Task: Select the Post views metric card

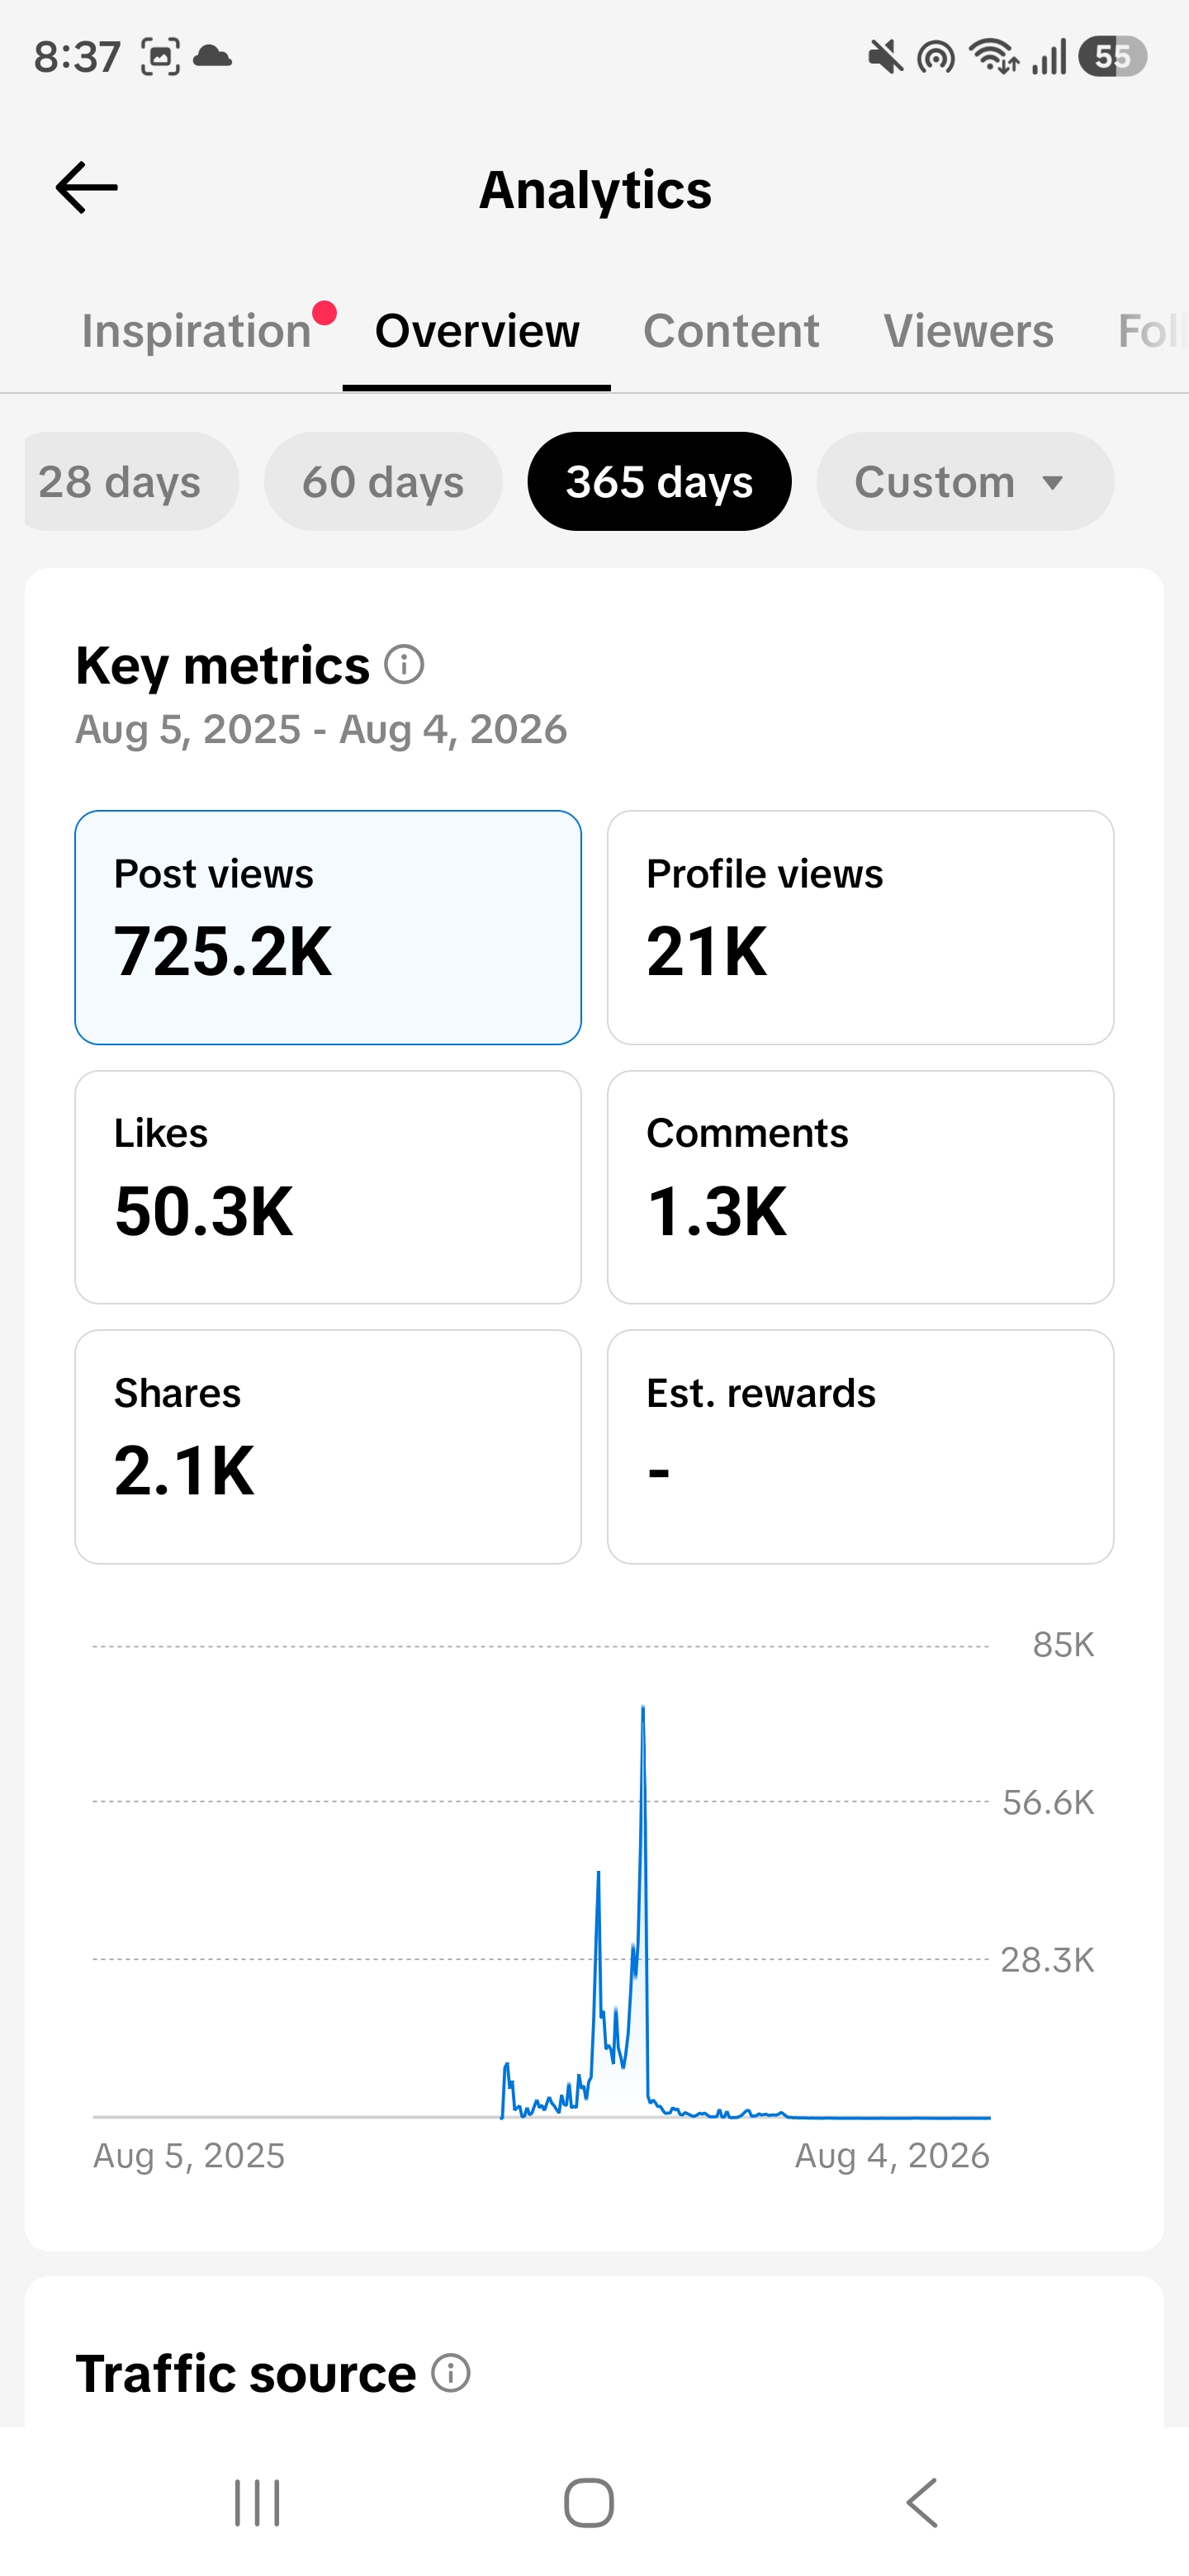Action: point(328,928)
